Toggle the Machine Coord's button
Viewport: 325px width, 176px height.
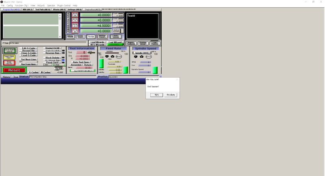102,37
